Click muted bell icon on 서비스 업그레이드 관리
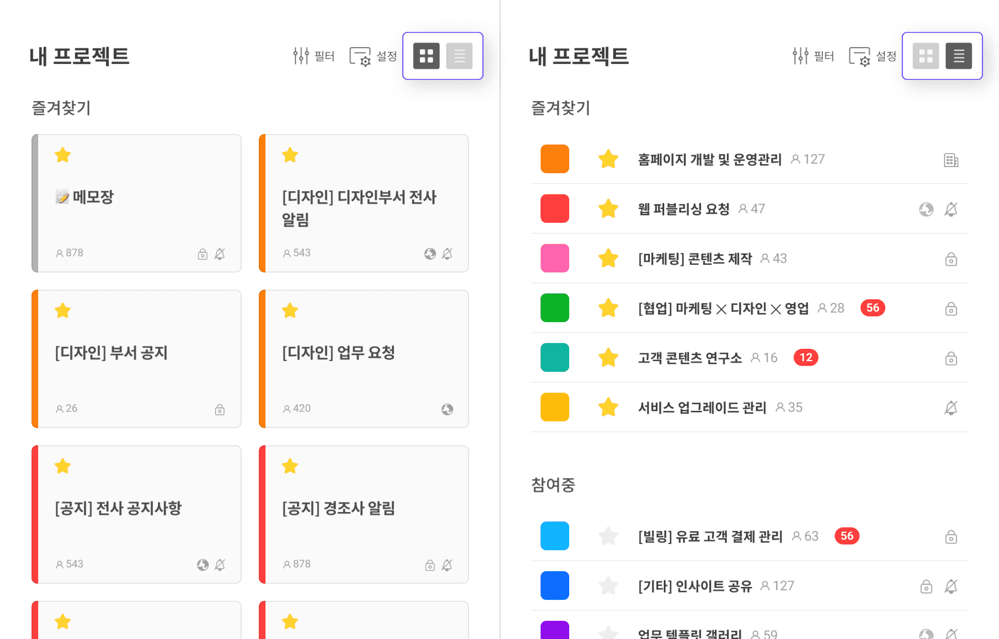999x639 pixels. 951,408
